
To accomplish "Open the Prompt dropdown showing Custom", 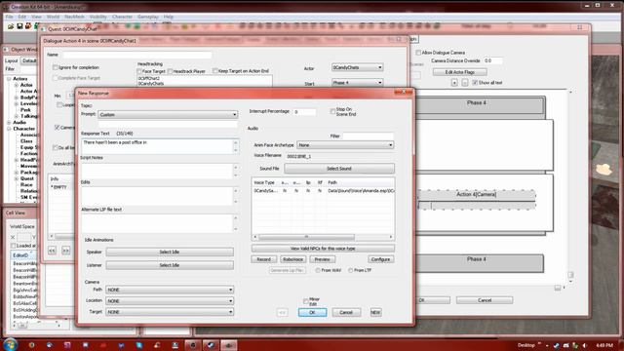I will click(168, 115).
